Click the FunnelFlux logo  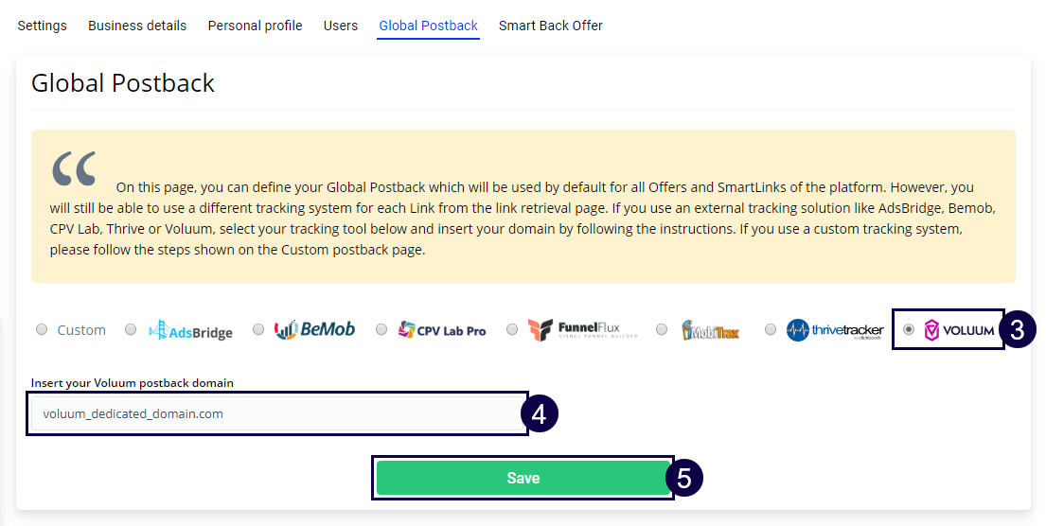pyautogui.click(x=582, y=330)
